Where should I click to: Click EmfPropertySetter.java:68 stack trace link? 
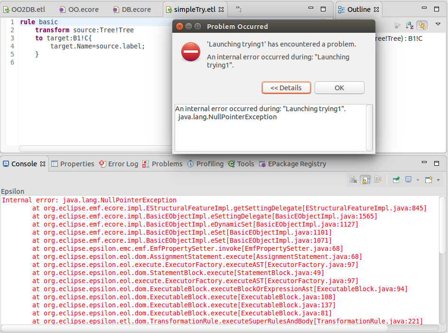pyautogui.click(x=292, y=248)
